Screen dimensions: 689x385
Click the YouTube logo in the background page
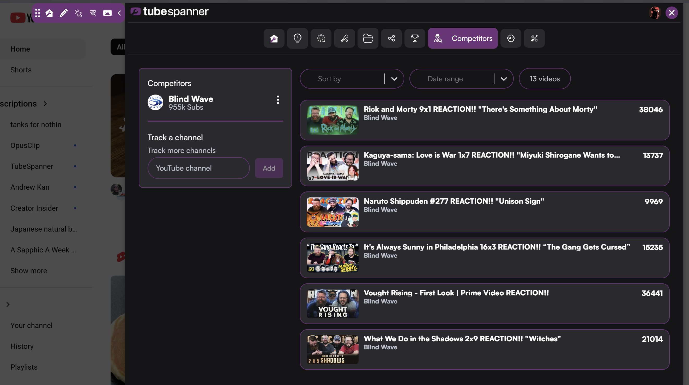tap(21, 18)
